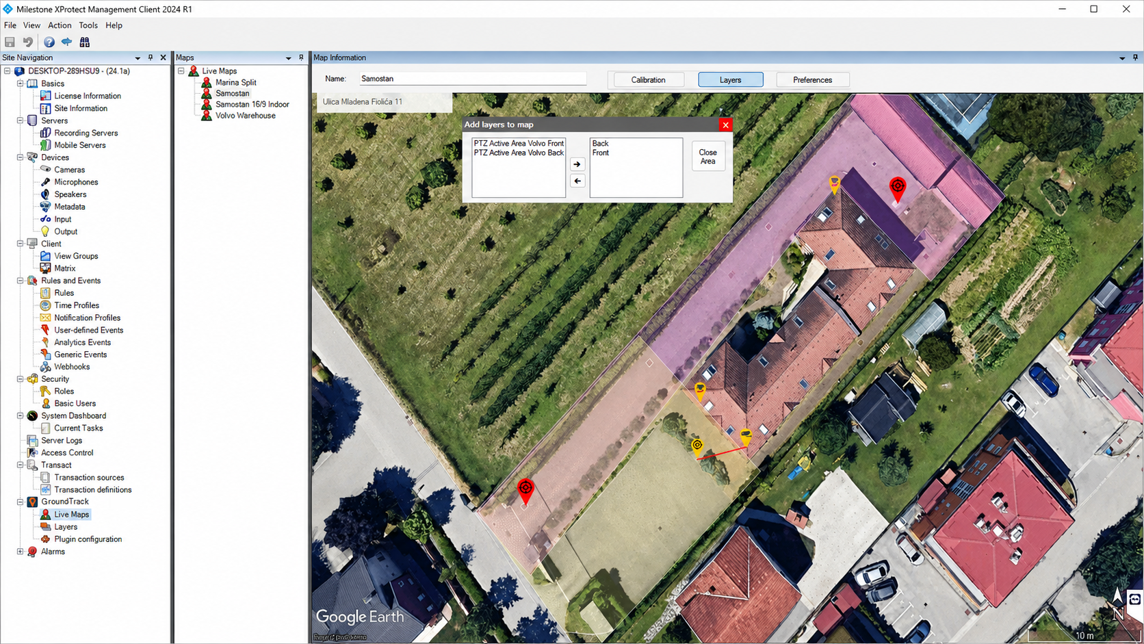Collapse the Client tree node

click(21, 244)
